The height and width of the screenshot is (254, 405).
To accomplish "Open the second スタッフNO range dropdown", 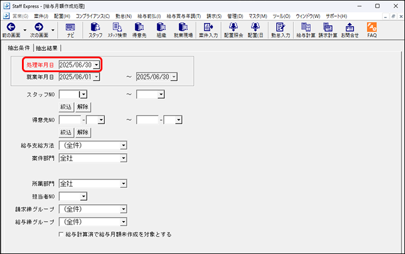I will [x=161, y=95].
